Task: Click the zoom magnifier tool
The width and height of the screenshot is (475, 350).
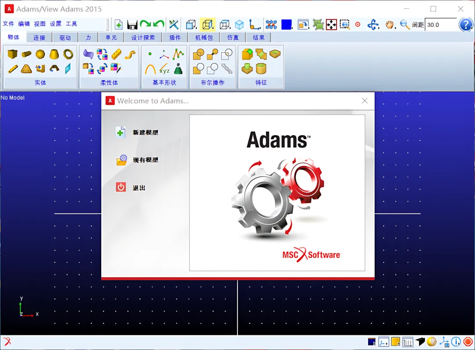Action: pos(405,25)
